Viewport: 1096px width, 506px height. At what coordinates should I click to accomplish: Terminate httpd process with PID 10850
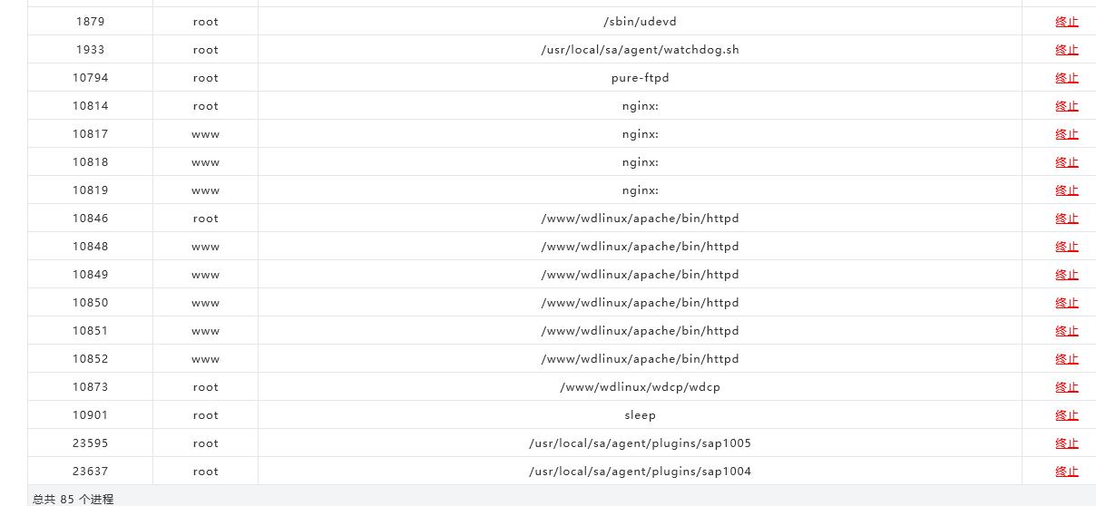click(x=1067, y=303)
